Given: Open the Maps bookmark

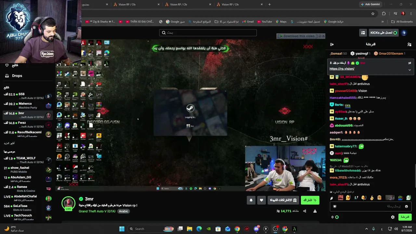Looking at the screenshot, I should tap(281, 22).
